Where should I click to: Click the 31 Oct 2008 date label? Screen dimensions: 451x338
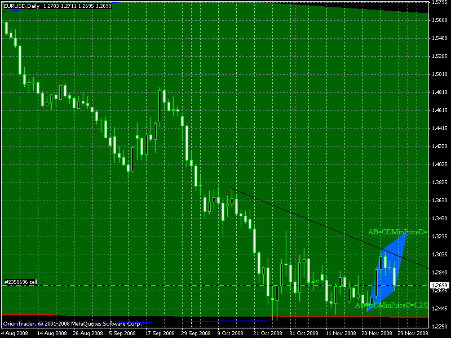(x=304, y=333)
